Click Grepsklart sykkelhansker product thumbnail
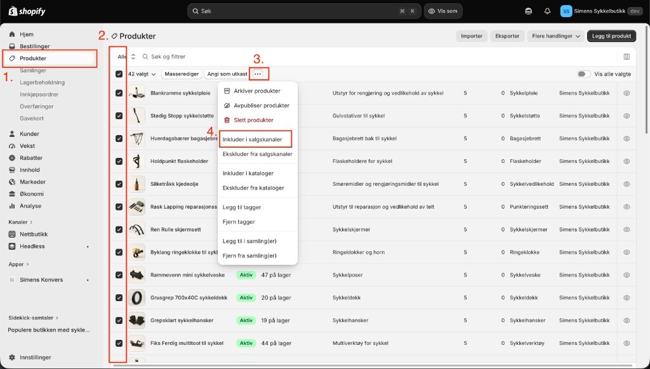This screenshot has height=369, width=650. pyautogui.click(x=136, y=321)
